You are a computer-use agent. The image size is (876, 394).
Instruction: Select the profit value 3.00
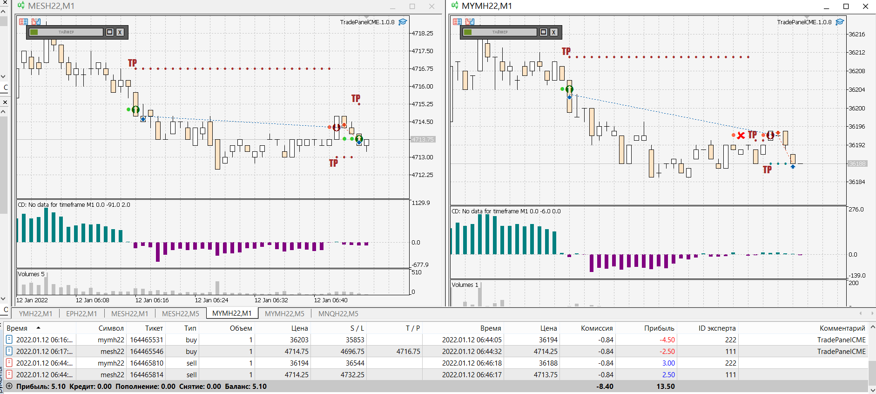(668, 363)
